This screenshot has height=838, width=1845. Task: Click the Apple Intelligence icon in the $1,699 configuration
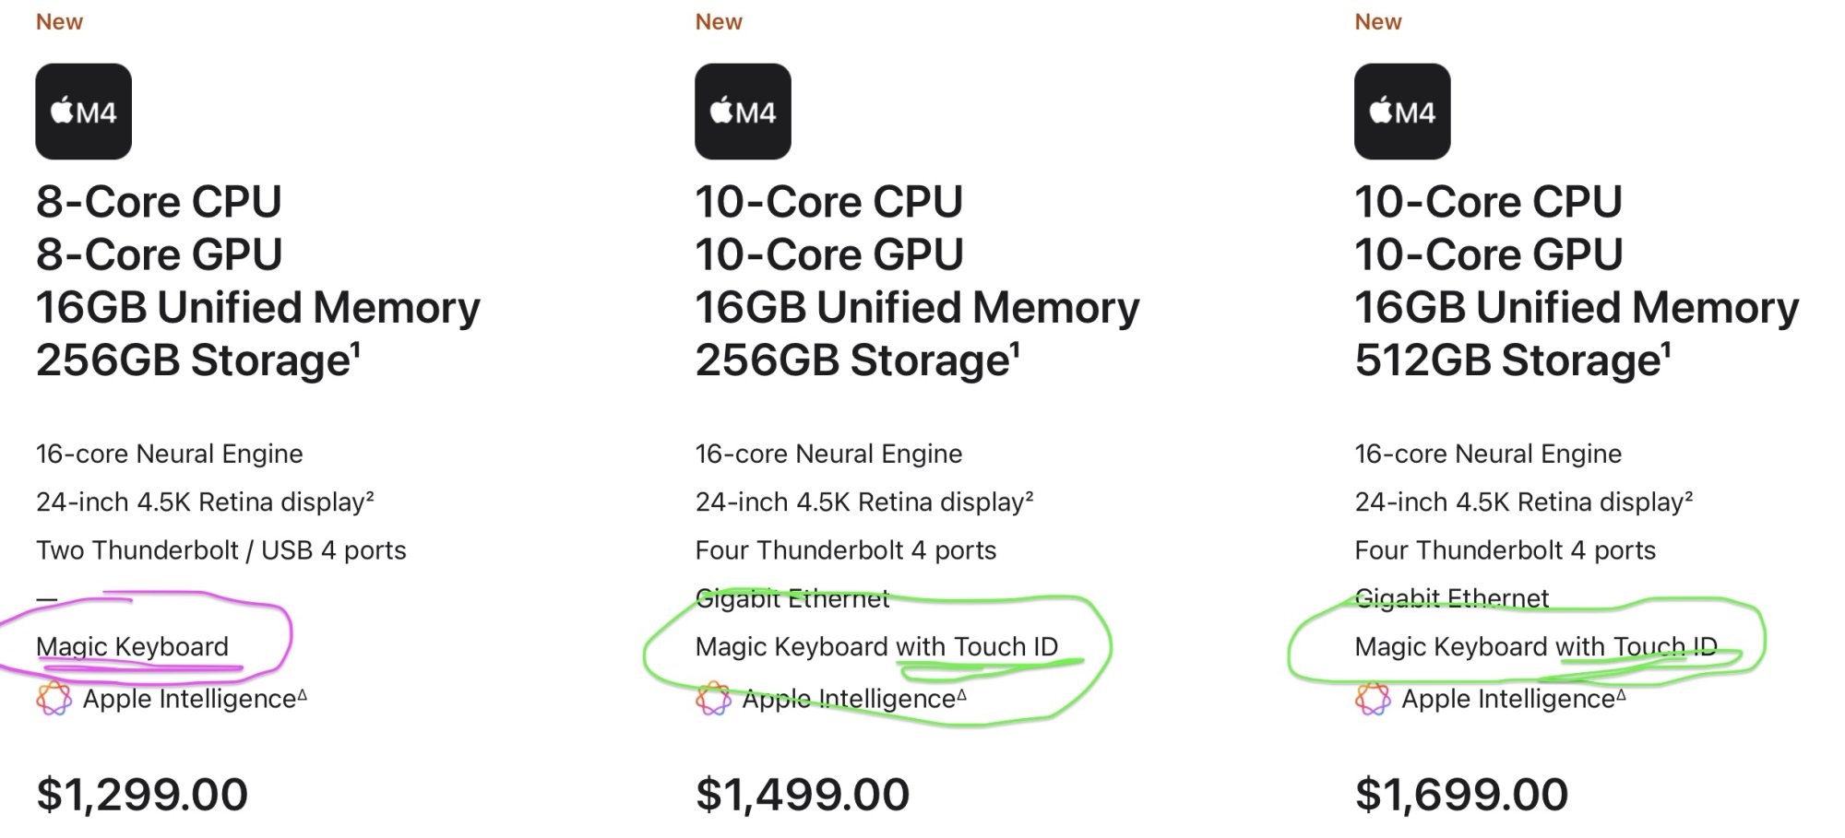tap(1373, 699)
